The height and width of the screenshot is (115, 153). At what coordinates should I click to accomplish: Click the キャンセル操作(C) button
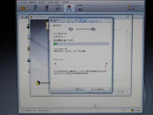97,89
